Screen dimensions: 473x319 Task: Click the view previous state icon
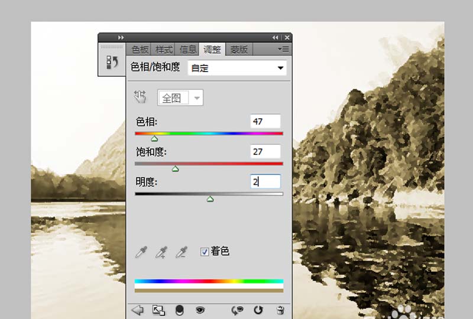[237, 310]
